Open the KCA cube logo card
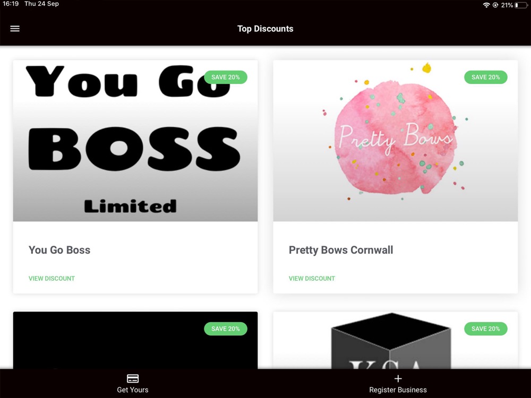Viewport: 531px width, 398px height. pos(395,341)
